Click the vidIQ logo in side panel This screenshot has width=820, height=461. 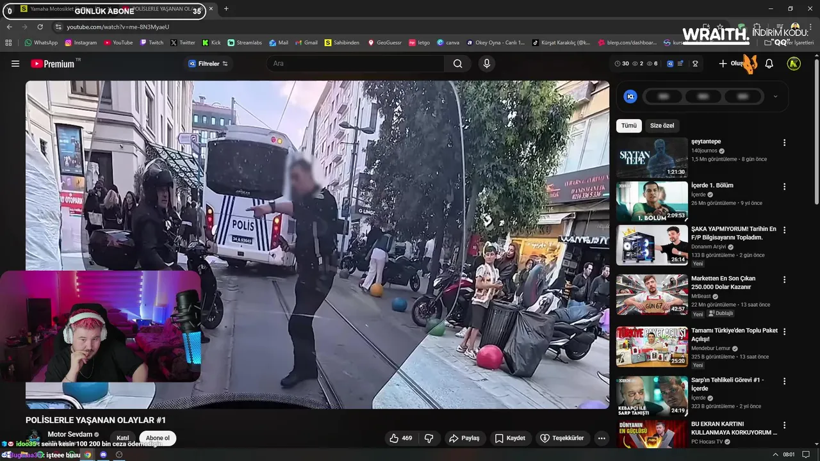pyautogui.click(x=630, y=97)
